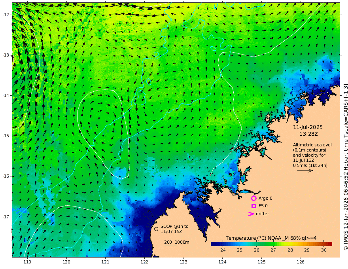Click the magenta drifter arrowhead legend icon
This screenshot has width=348, height=269.
[x=251, y=214]
